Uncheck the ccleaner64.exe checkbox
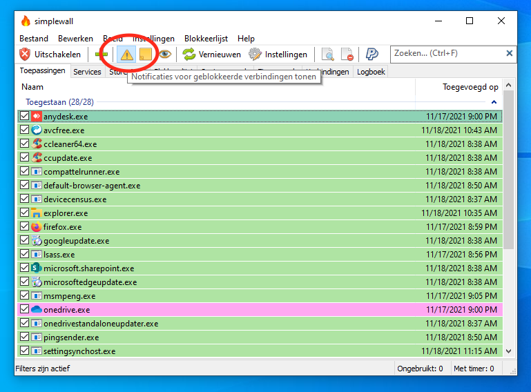The width and height of the screenshot is (531, 392). coord(25,144)
